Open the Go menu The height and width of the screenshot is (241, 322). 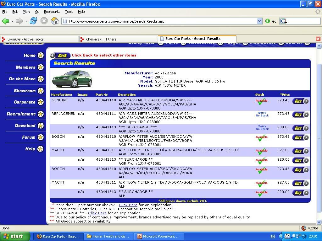[x=37, y=12]
